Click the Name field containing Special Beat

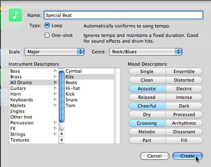123,15
